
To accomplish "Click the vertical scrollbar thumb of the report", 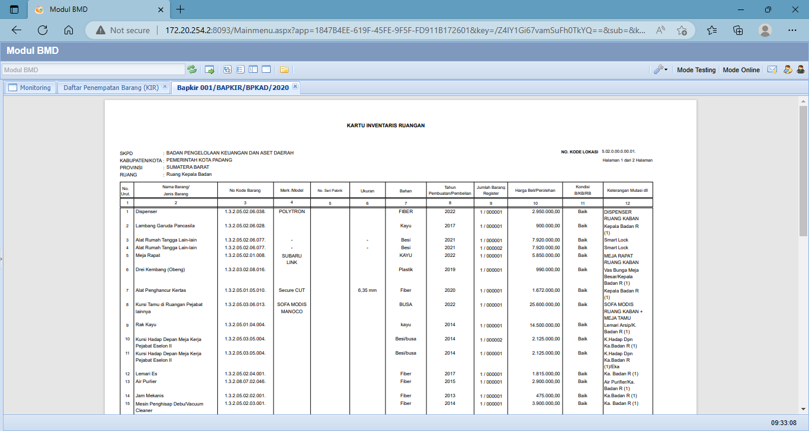I will (x=803, y=172).
